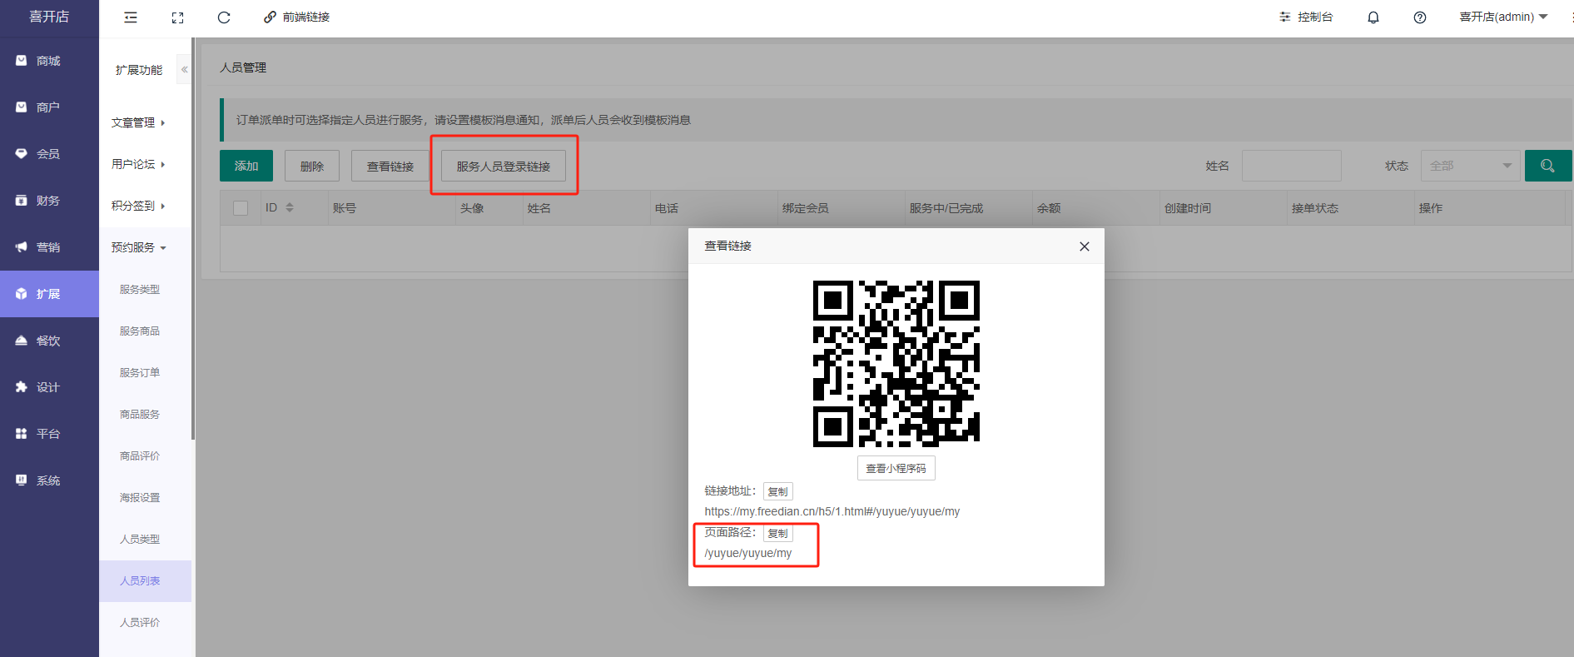Go to 财务 in main sidebar
This screenshot has width=1574, height=657.
49,201
